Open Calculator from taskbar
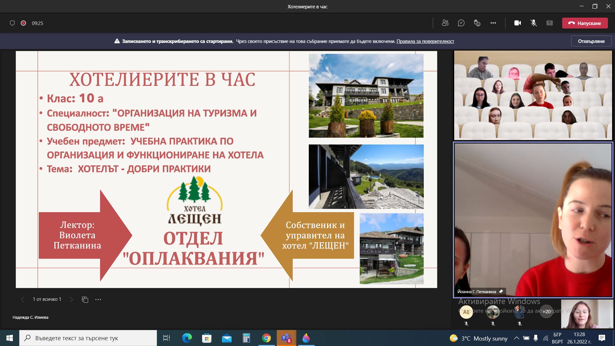This screenshot has height=346, width=615. click(246, 338)
